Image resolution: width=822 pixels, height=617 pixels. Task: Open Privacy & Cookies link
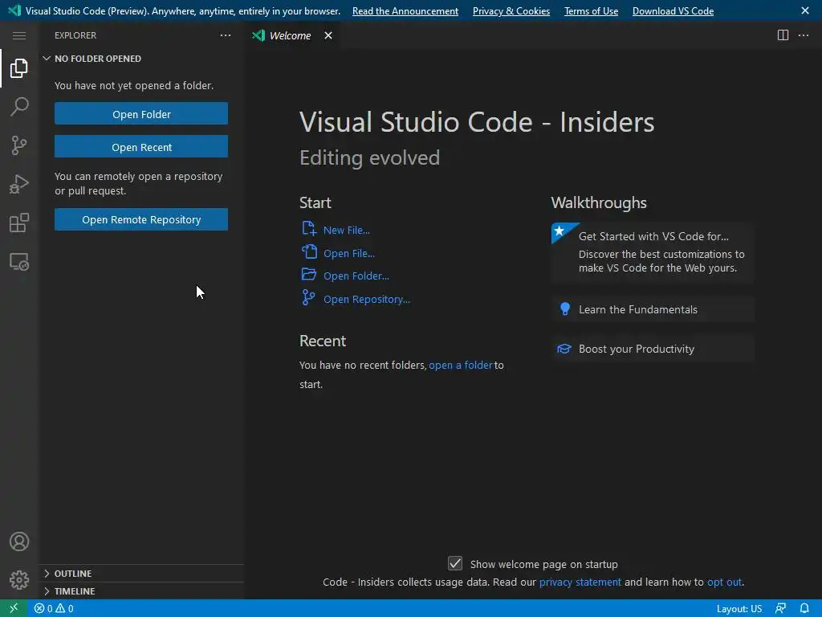click(511, 11)
